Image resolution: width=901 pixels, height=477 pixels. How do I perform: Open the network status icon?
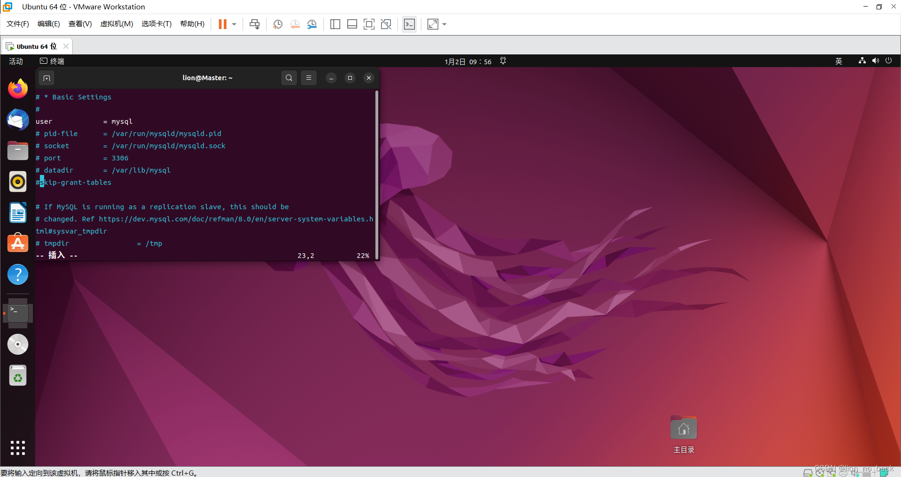862,61
